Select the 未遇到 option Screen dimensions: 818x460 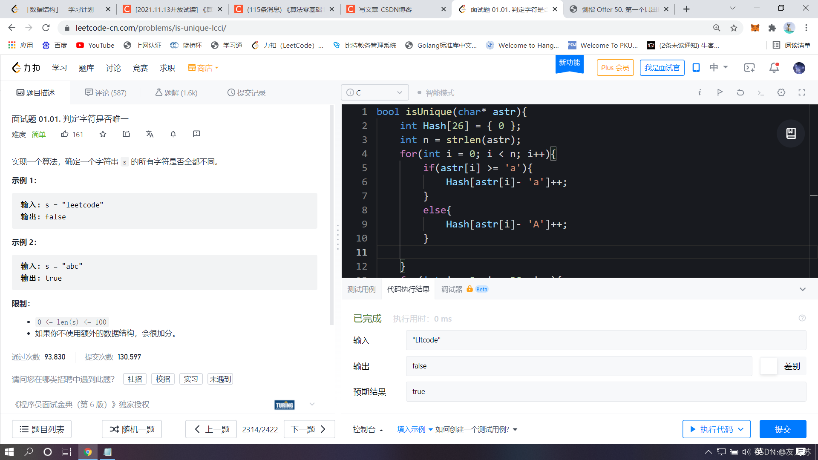tap(220, 379)
